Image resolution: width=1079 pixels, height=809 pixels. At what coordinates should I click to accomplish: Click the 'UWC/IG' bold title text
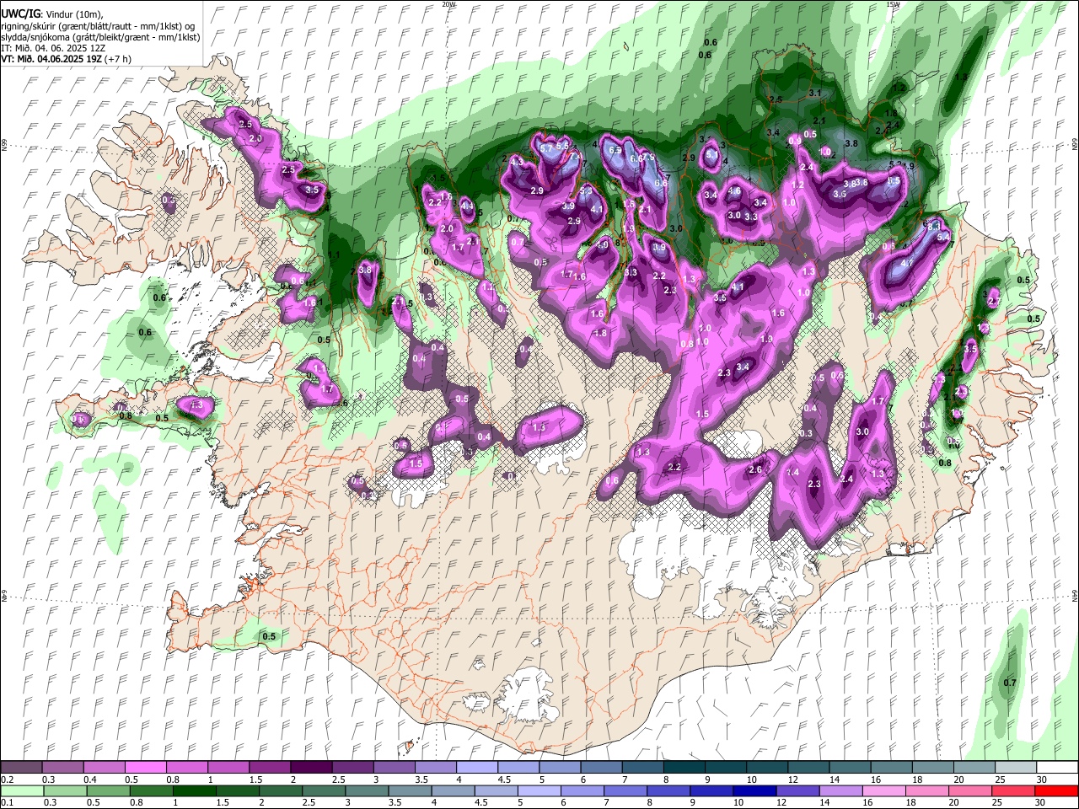[x=20, y=14]
